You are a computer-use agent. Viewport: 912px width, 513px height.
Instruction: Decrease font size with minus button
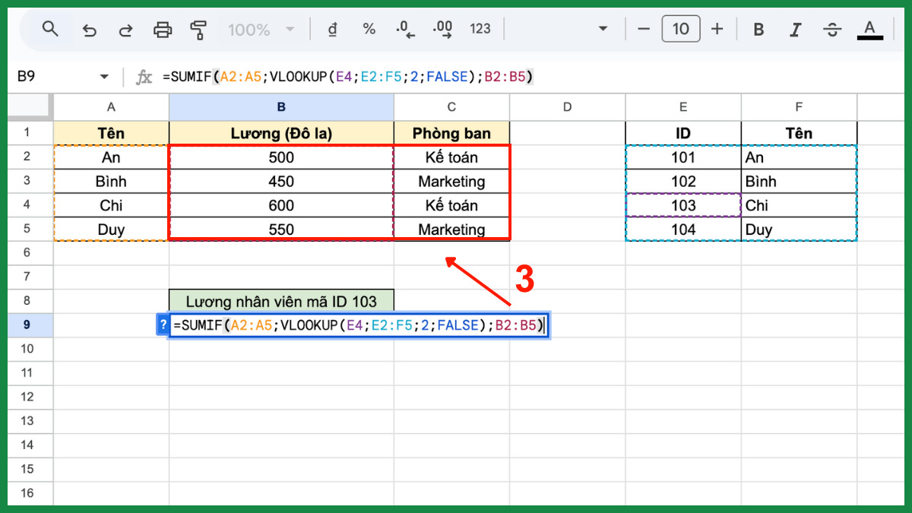[644, 30]
